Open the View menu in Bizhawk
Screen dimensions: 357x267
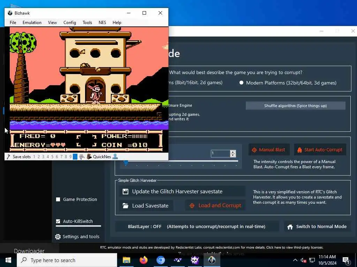[52, 23]
